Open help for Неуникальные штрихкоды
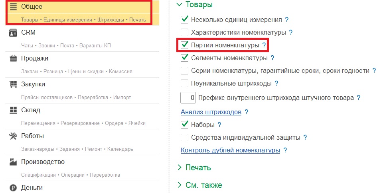The width and height of the screenshot is (385, 193). coord(276,83)
